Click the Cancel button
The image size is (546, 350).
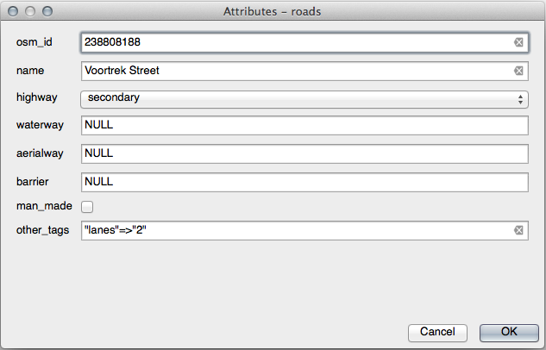tap(437, 332)
